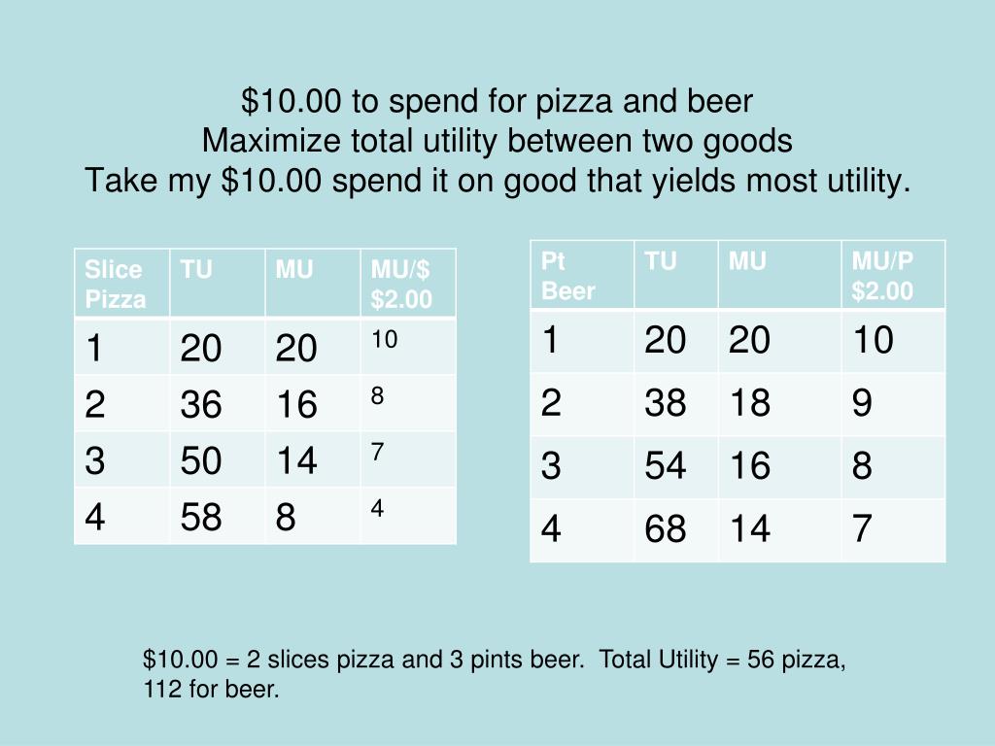Click the pizza total utility value 58
995x746 pixels.
(x=201, y=517)
